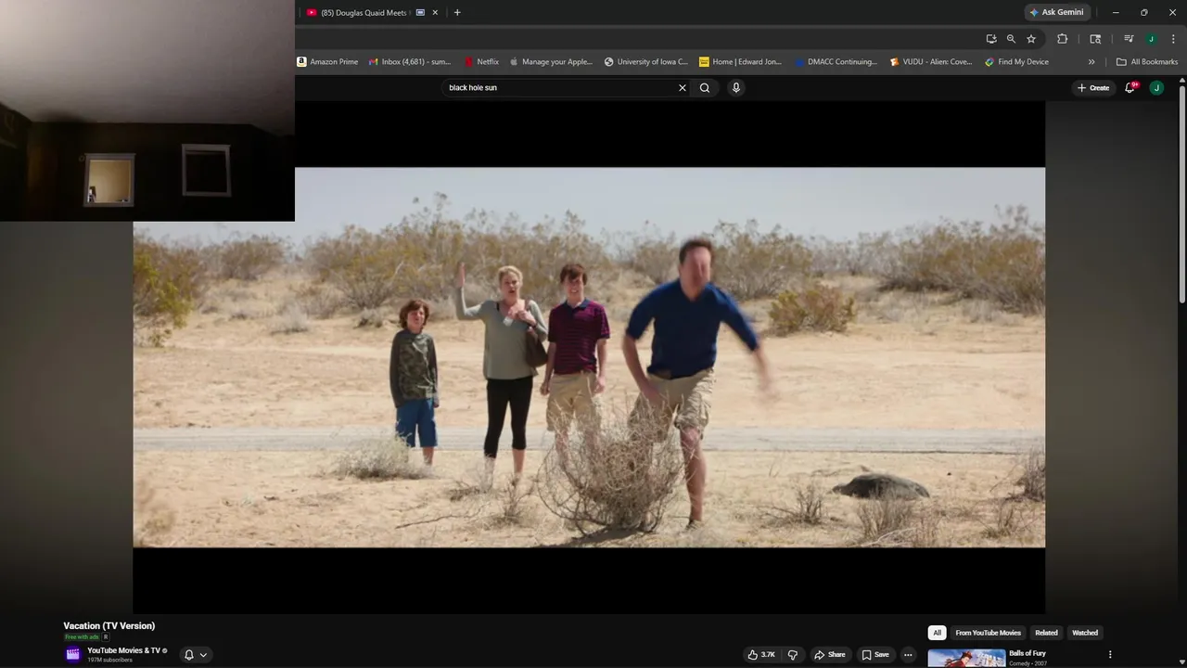This screenshot has height=668, width=1187.
Task: Click the page vertical scrollbar
Action: [1181, 193]
